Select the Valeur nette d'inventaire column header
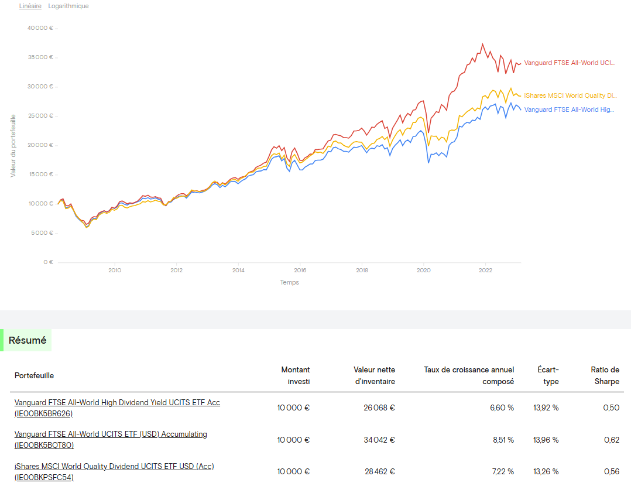The width and height of the screenshot is (631, 493). click(374, 375)
